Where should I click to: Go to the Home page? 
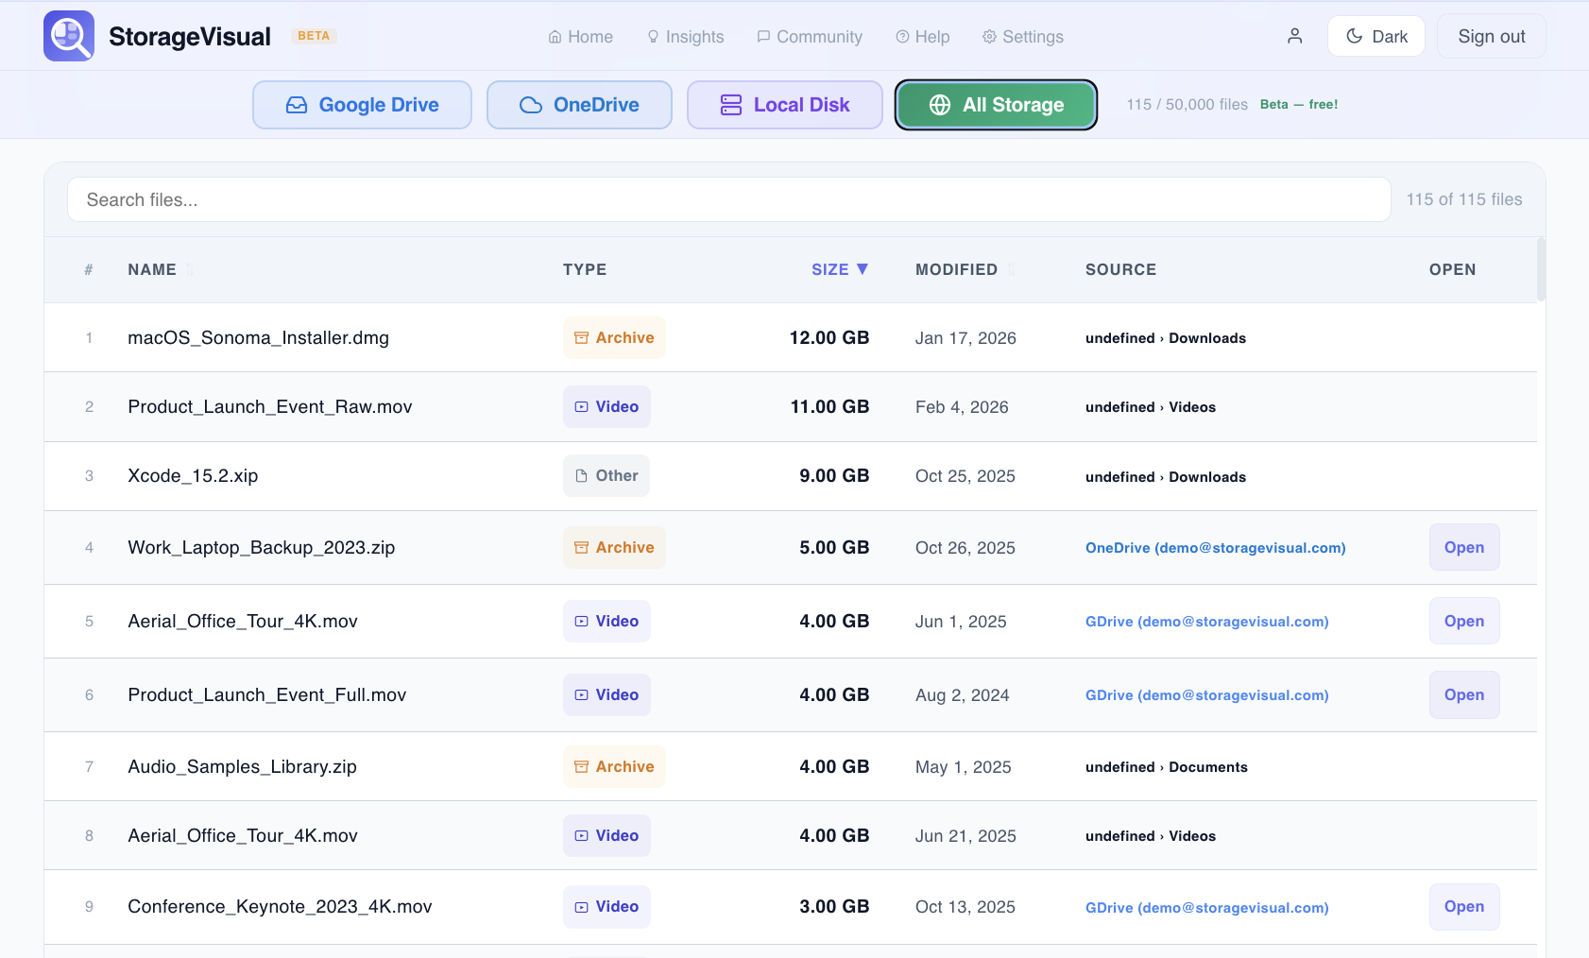point(581,36)
